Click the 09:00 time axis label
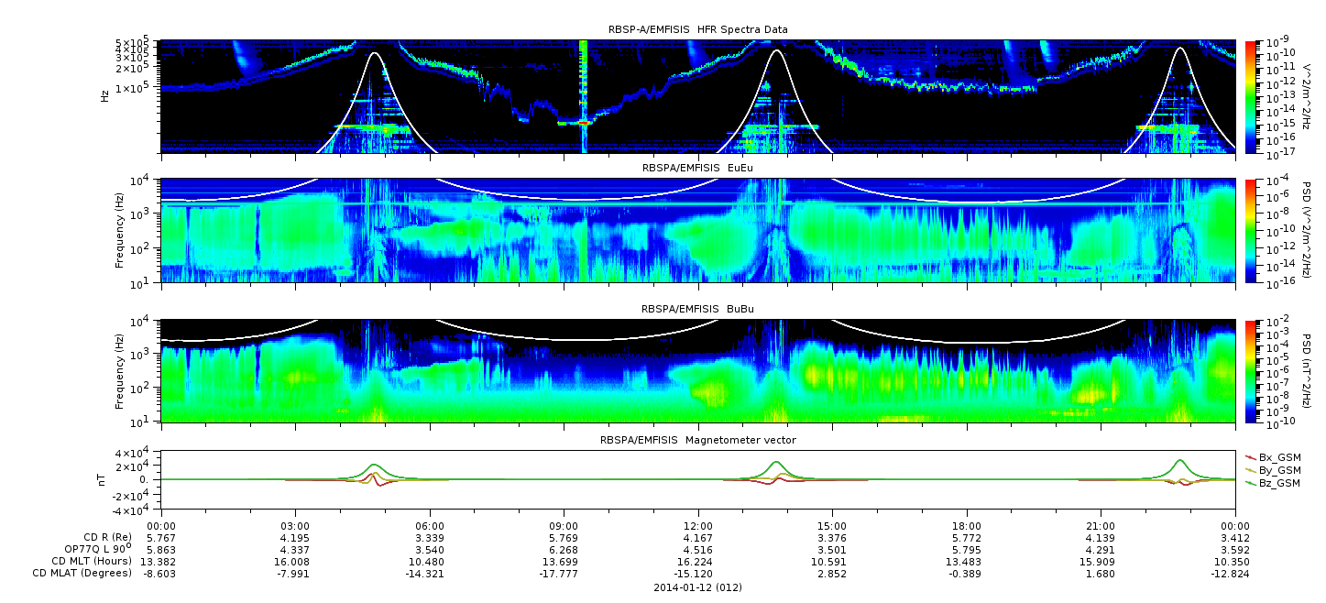 (564, 525)
